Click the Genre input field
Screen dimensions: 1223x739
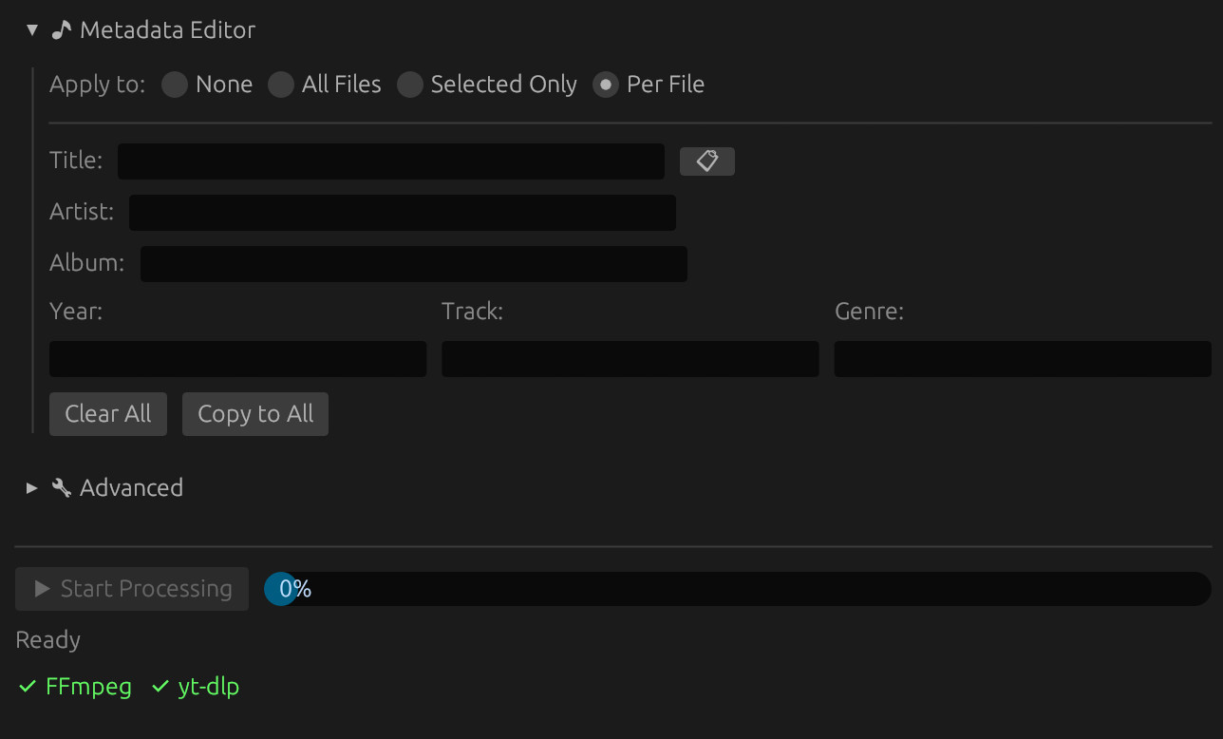click(1022, 359)
